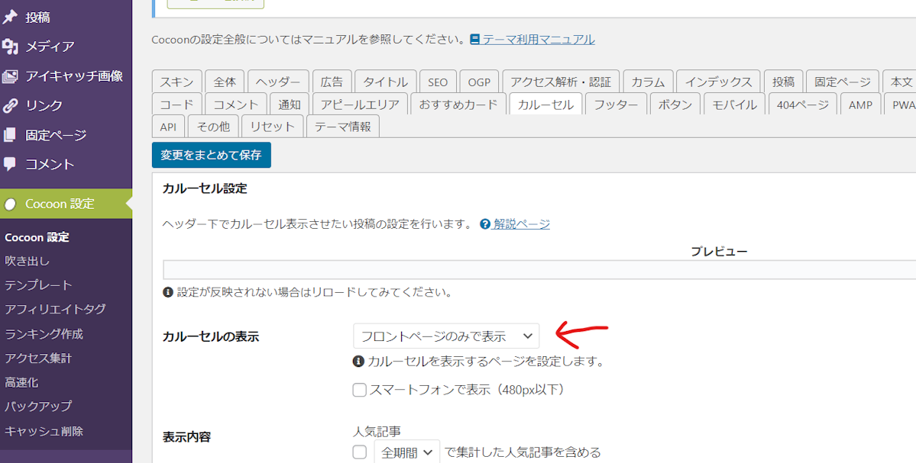The image size is (916, 463).
Task: Open 吹き出し submenu item
Action: [x=27, y=261]
